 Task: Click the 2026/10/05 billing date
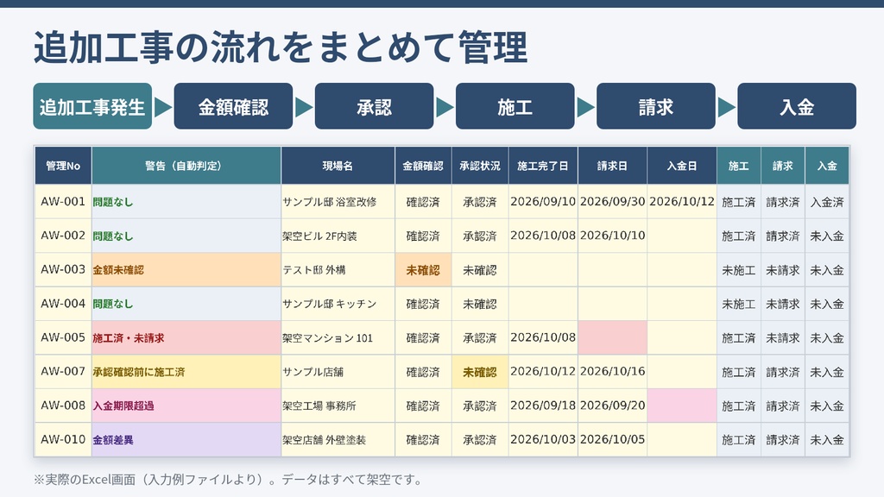[612, 439]
